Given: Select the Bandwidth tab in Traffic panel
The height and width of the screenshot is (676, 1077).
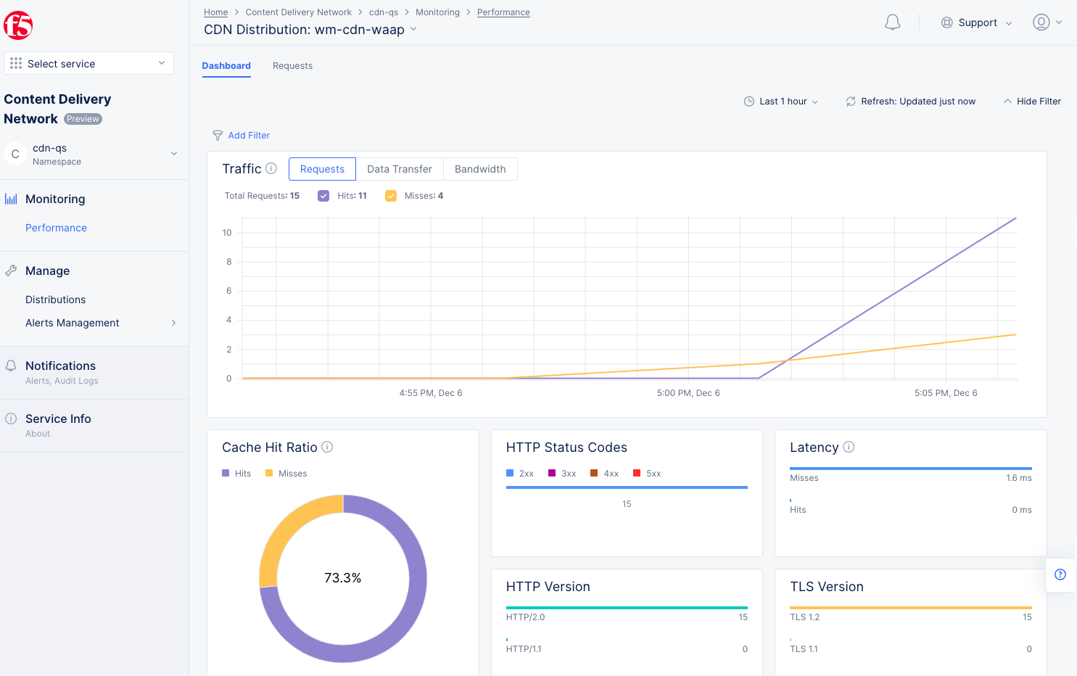Looking at the screenshot, I should click(480, 168).
